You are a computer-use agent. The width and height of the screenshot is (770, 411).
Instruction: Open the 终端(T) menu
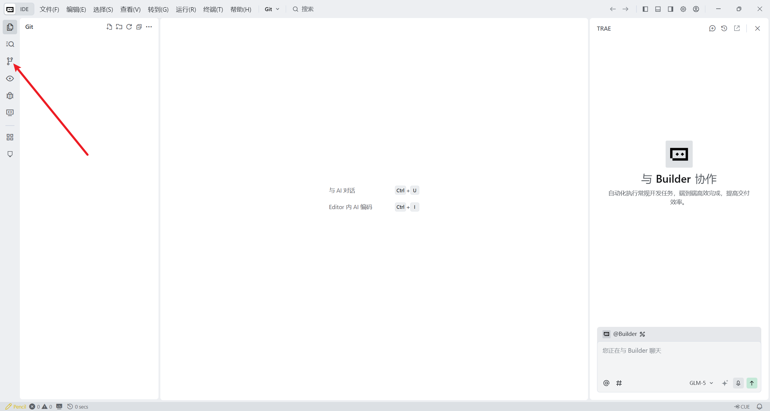click(213, 9)
